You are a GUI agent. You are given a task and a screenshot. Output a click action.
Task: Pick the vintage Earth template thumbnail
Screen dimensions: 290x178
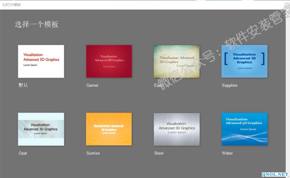pos(177,61)
